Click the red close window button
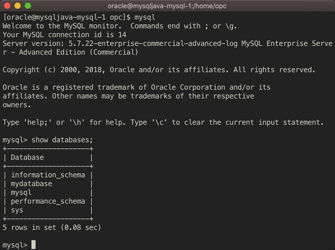 click(x=7, y=5)
